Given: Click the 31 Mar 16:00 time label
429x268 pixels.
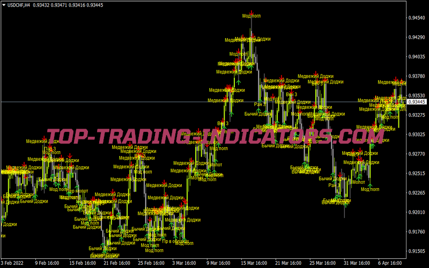Looking at the screenshot, I should (x=357, y=263).
